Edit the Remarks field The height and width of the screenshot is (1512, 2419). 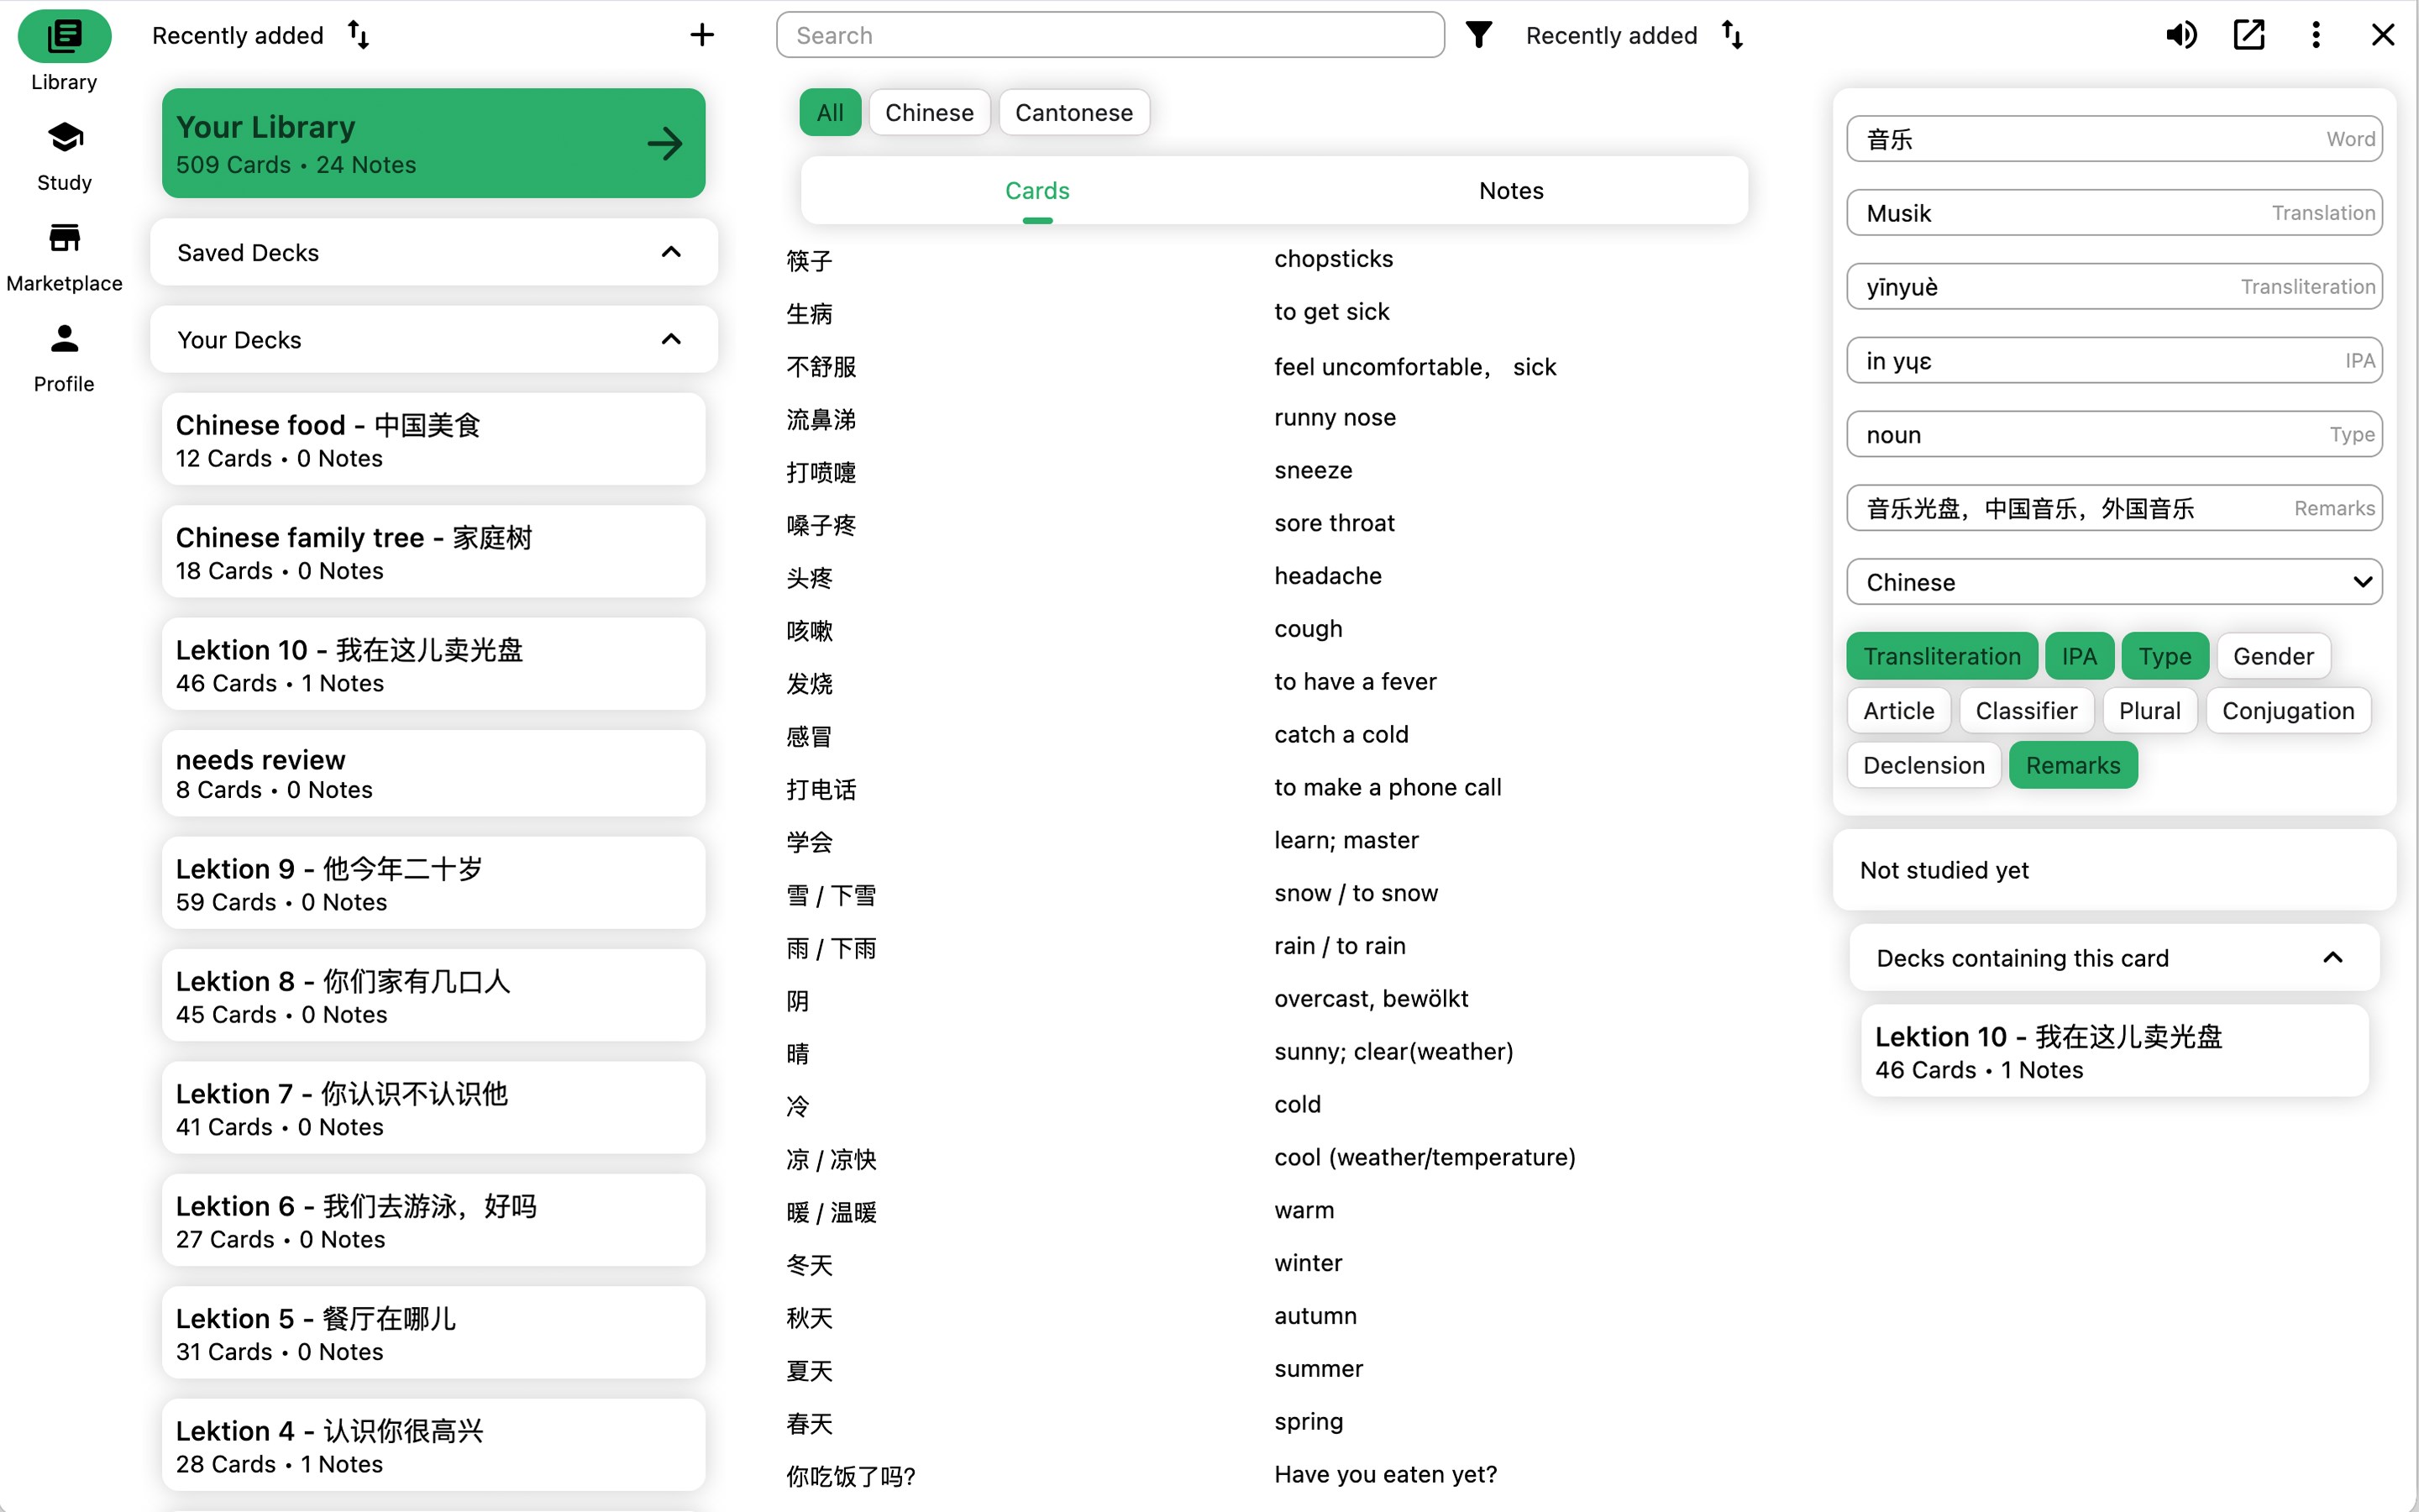point(2114,508)
